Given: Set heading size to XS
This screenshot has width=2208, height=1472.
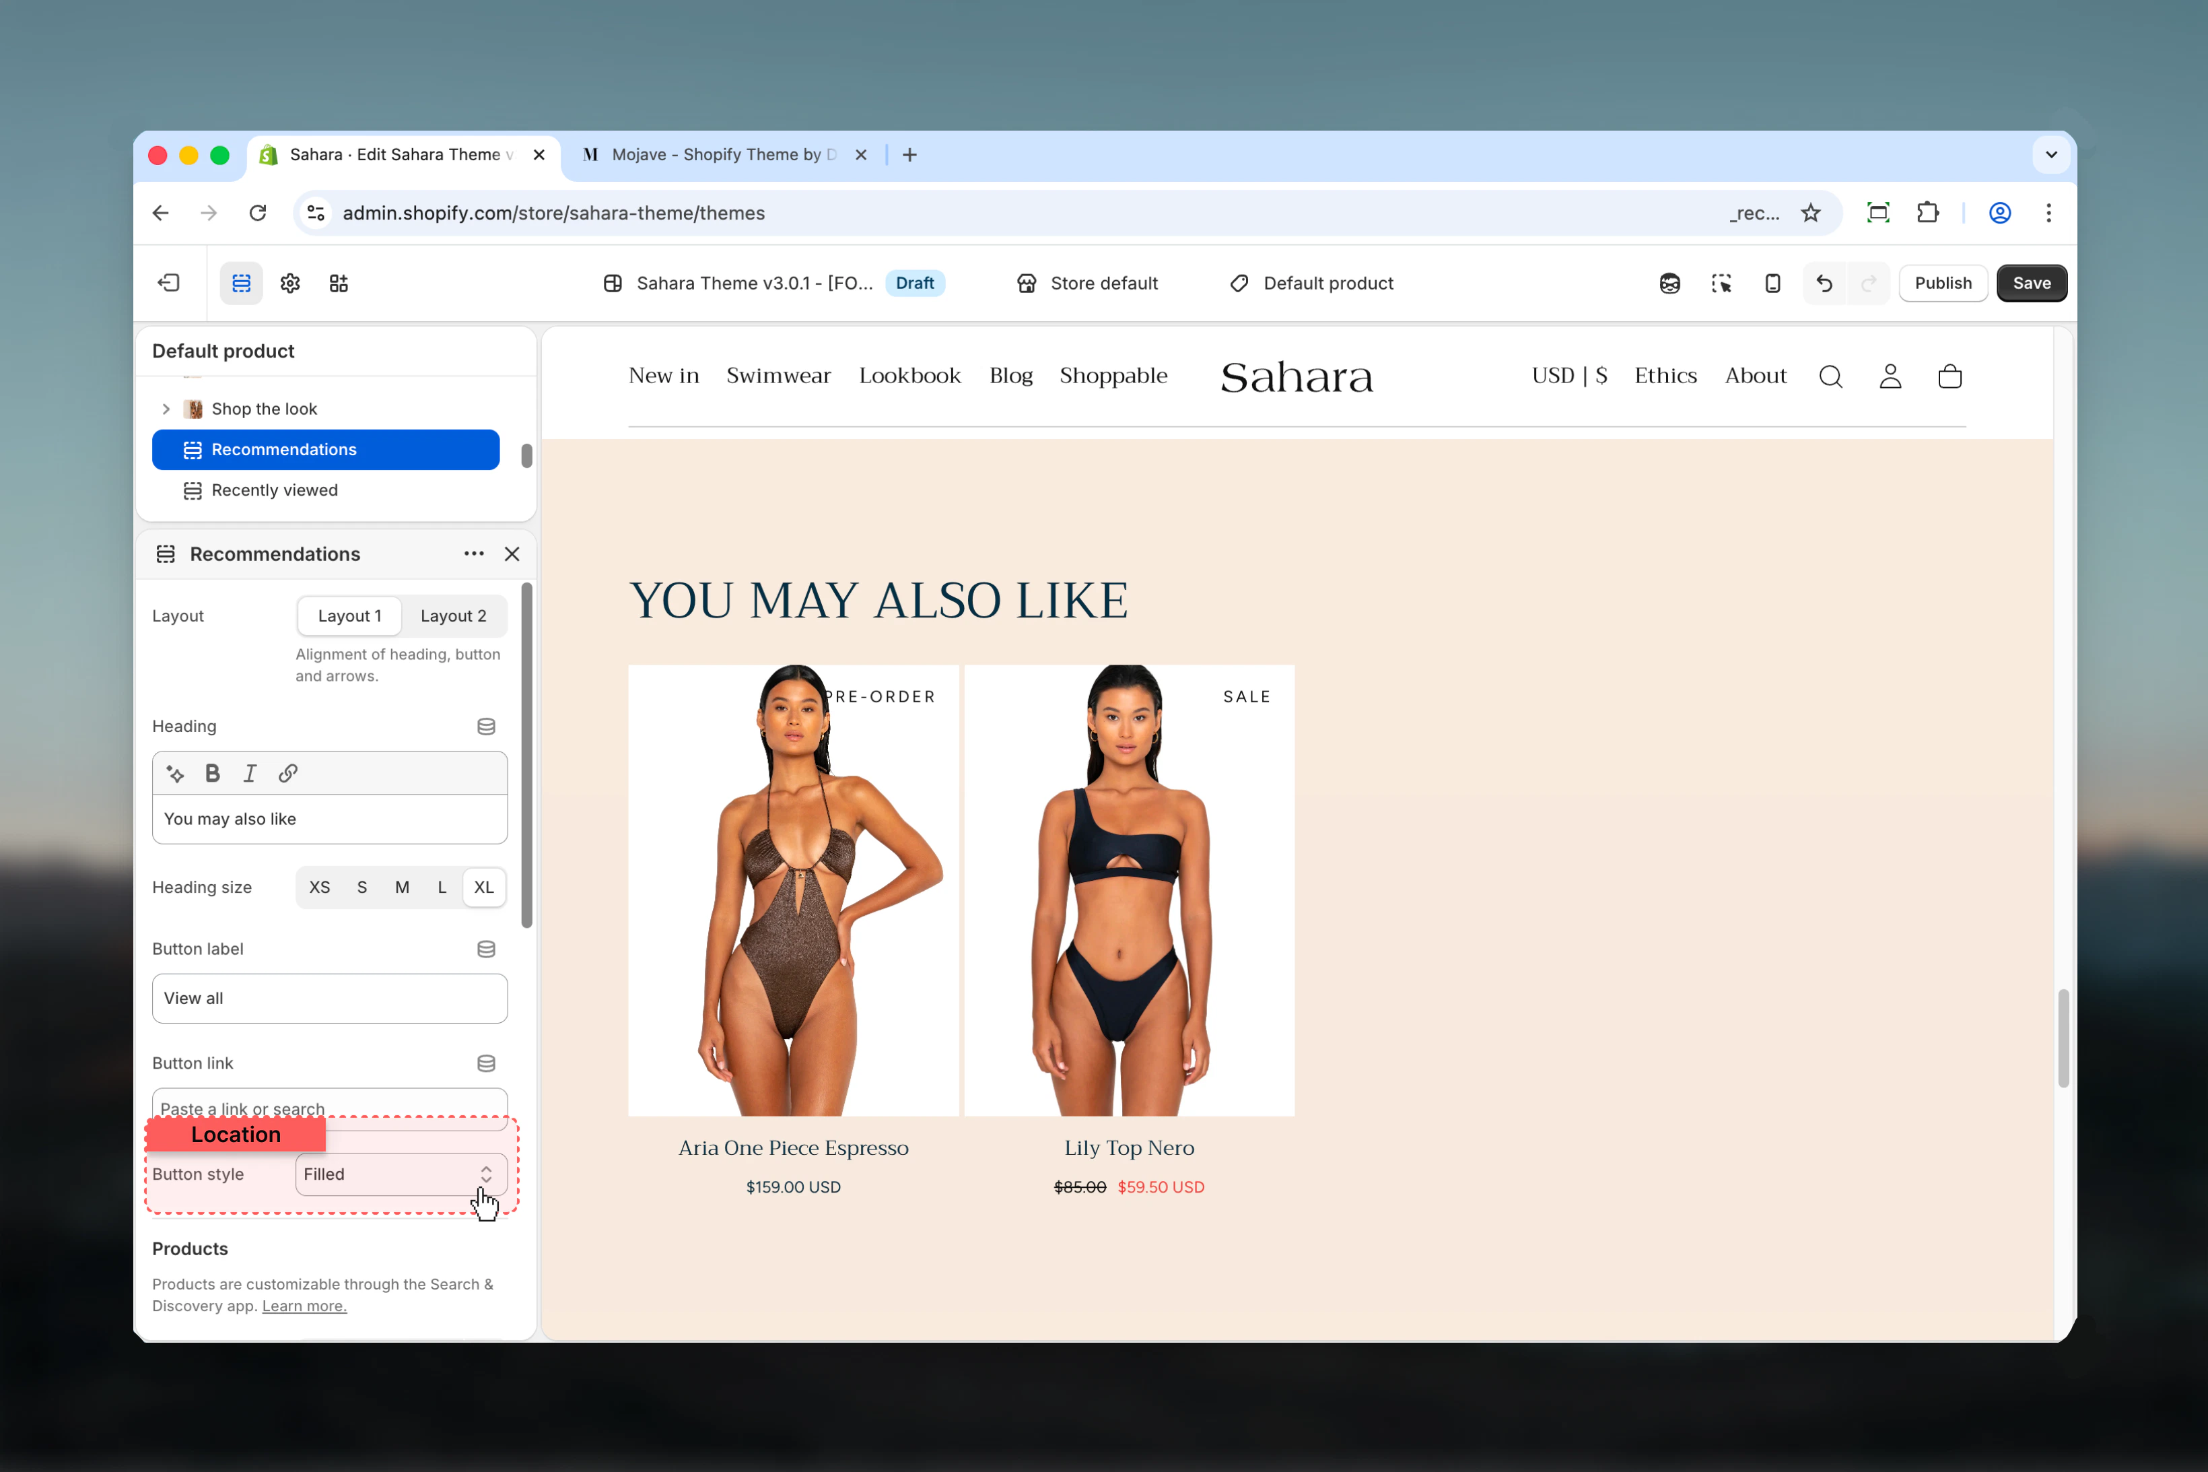Looking at the screenshot, I should point(320,887).
